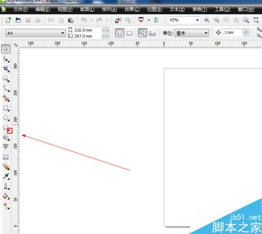Click the Print icon

click(x=38, y=20)
